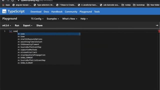Open the bootstrap bookmarks folder

pyautogui.click(x=139, y=5)
